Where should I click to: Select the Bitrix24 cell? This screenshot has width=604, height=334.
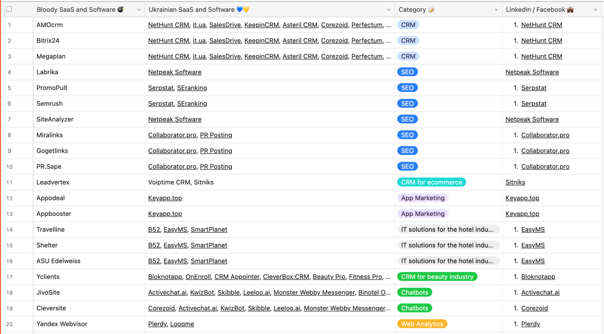[x=89, y=41]
